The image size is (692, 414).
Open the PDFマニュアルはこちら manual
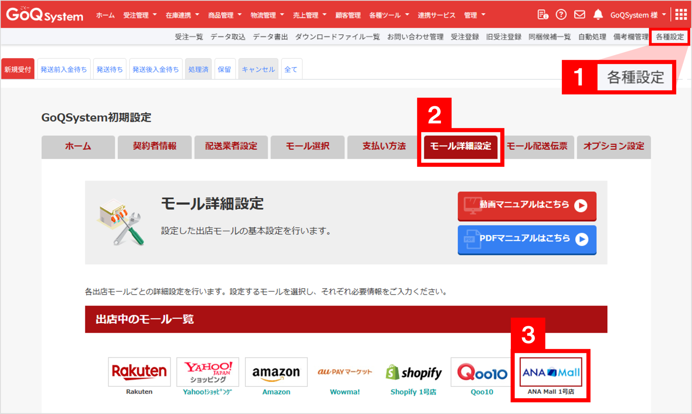526,239
